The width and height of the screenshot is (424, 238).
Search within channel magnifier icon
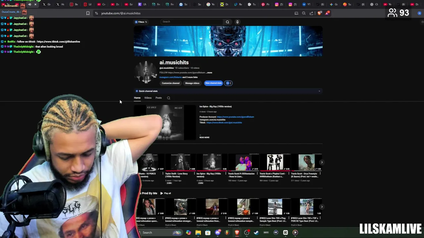point(169,98)
